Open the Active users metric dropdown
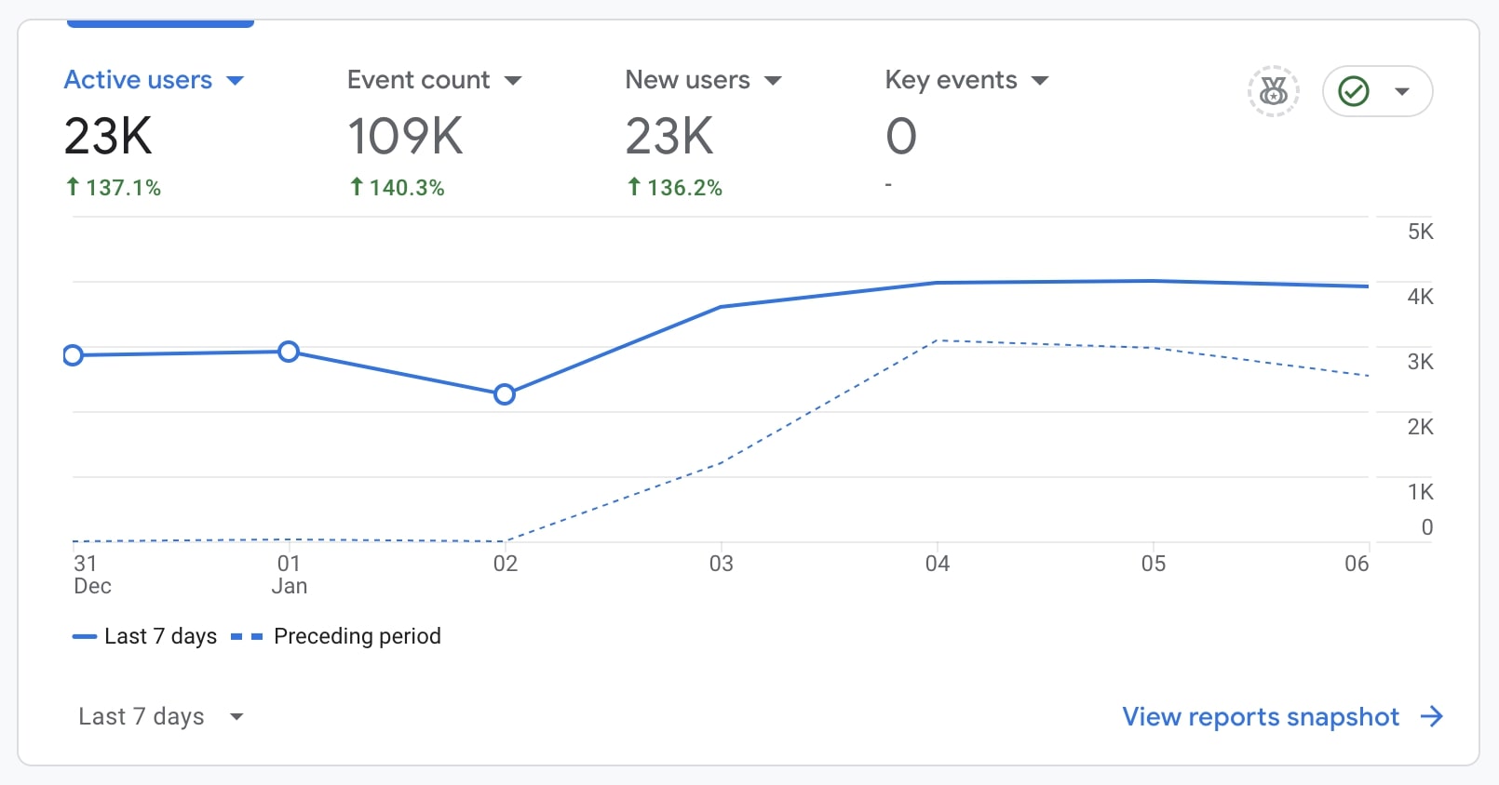The image size is (1499, 785). pos(154,80)
